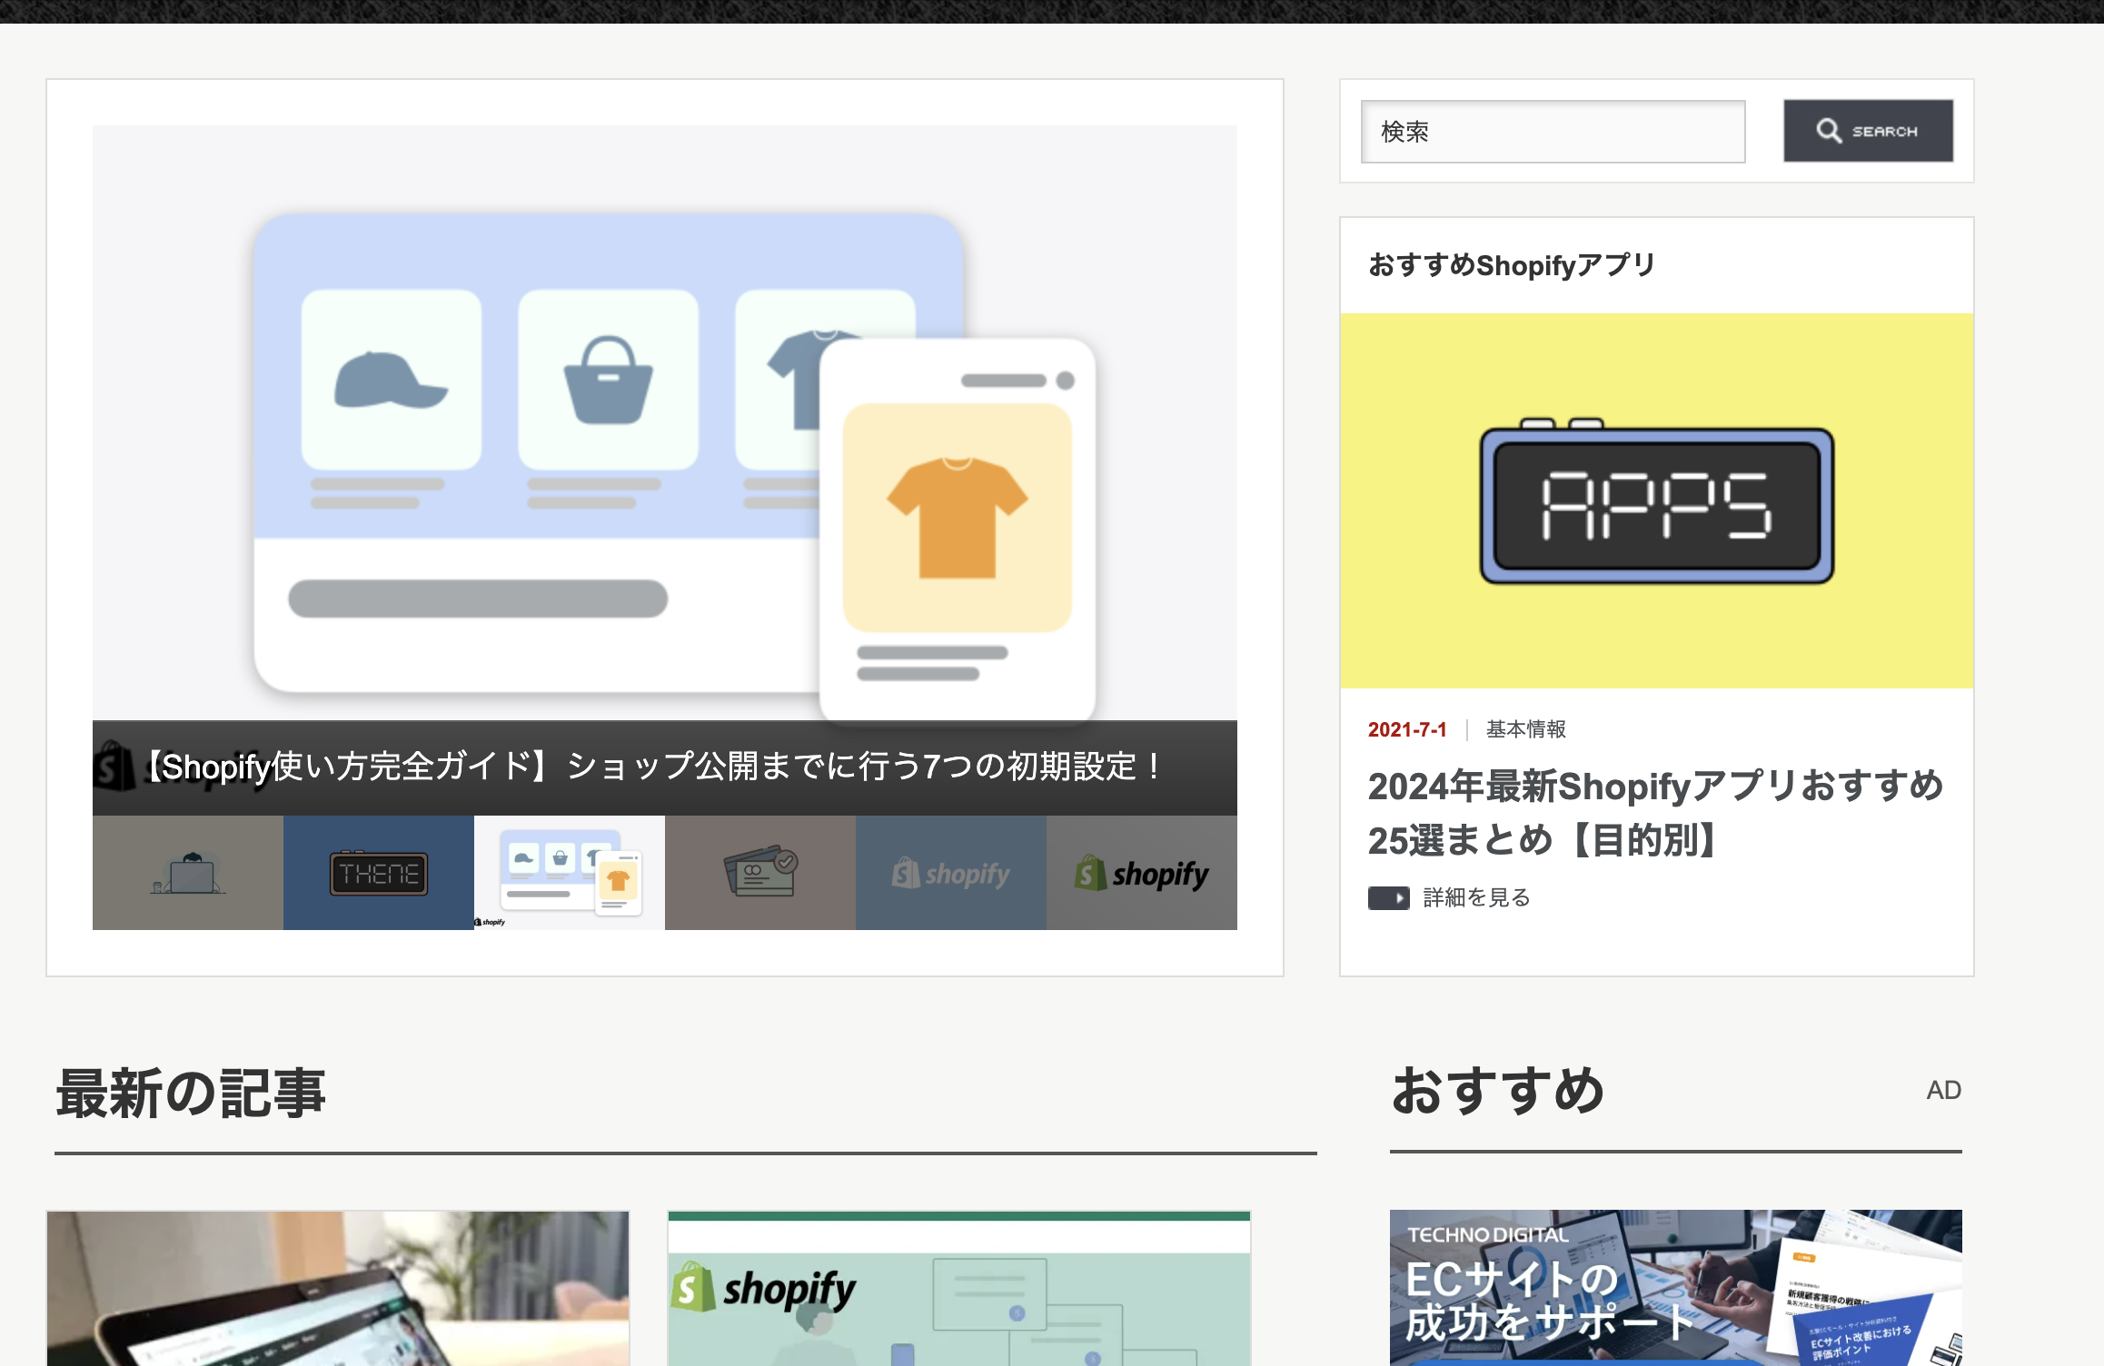Open the latest article with laptop photo
The image size is (2104, 1366).
tap(338, 1288)
